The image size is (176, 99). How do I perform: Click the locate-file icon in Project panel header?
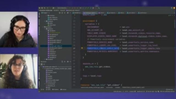pyautogui.click(x=60, y=13)
